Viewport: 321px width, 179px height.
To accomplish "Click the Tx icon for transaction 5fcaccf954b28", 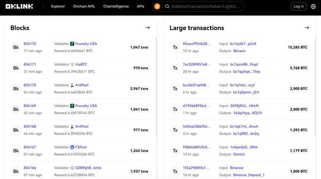I will pos(175,47).
